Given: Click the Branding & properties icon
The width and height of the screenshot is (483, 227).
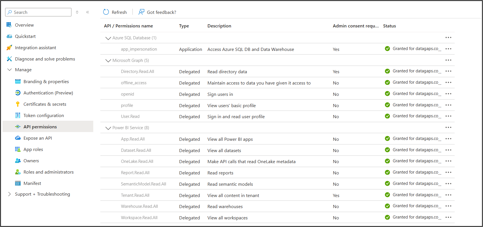Looking at the screenshot, I should (x=18, y=81).
